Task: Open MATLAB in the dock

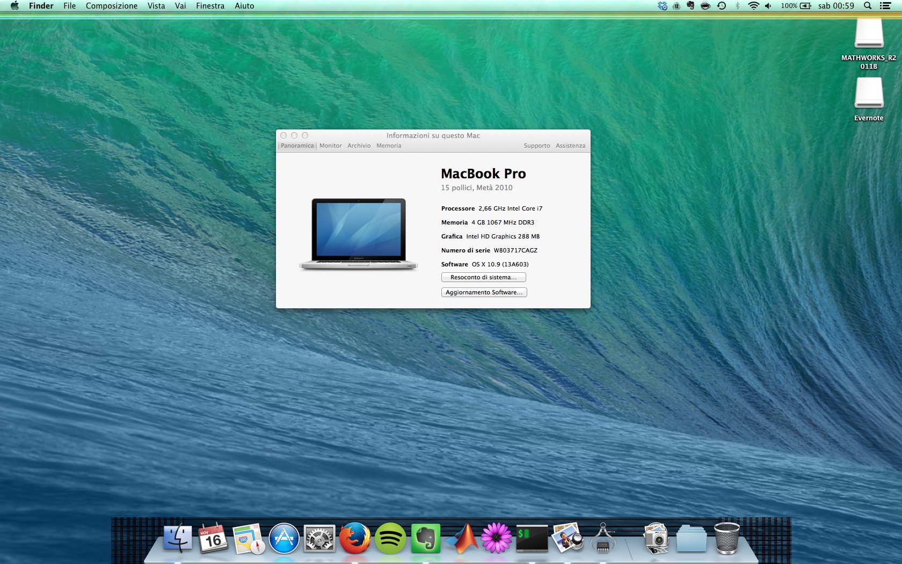Action: coord(461,538)
